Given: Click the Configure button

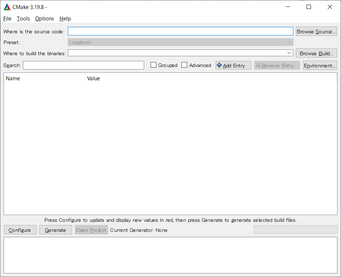Looking at the screenshot, I should (x=20, y=230).
